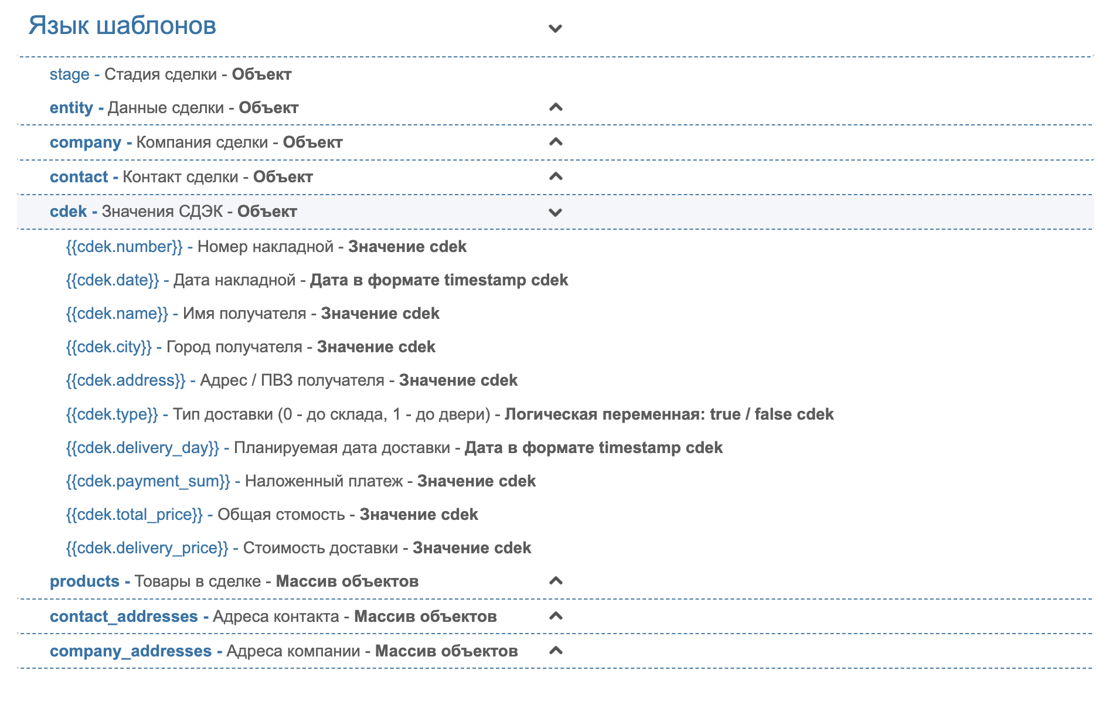Collapse the Язык шаблонов section chevron
This screenshot has width=1116, height=701.
coord(555,28)
